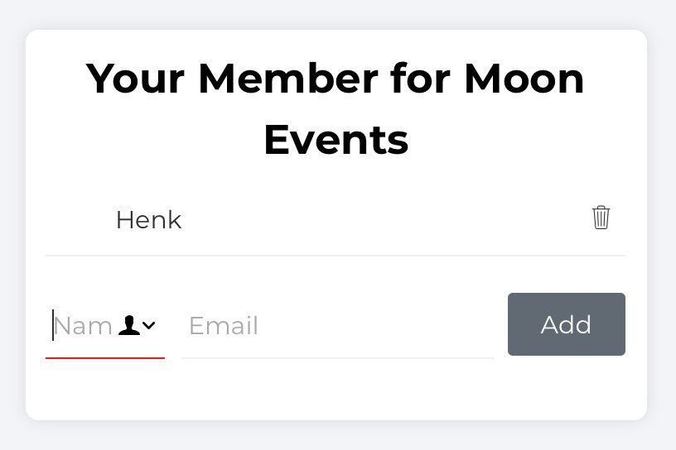676x450 pixels.
Task: Click the "Email" placeholder text
Action: coord(224,326)
